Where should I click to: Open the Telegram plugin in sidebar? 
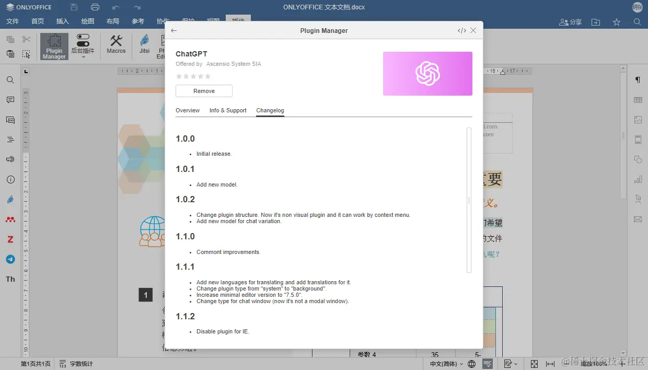tap(10, 259)
